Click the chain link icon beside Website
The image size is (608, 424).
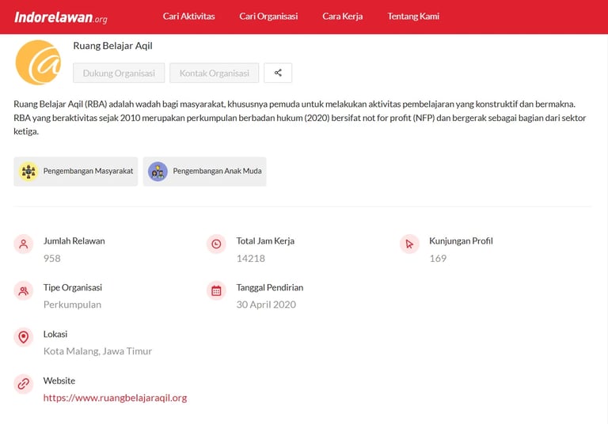coord(23,384)
